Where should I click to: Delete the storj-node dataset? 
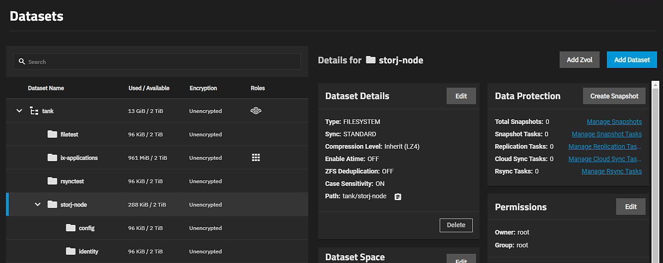456,225
